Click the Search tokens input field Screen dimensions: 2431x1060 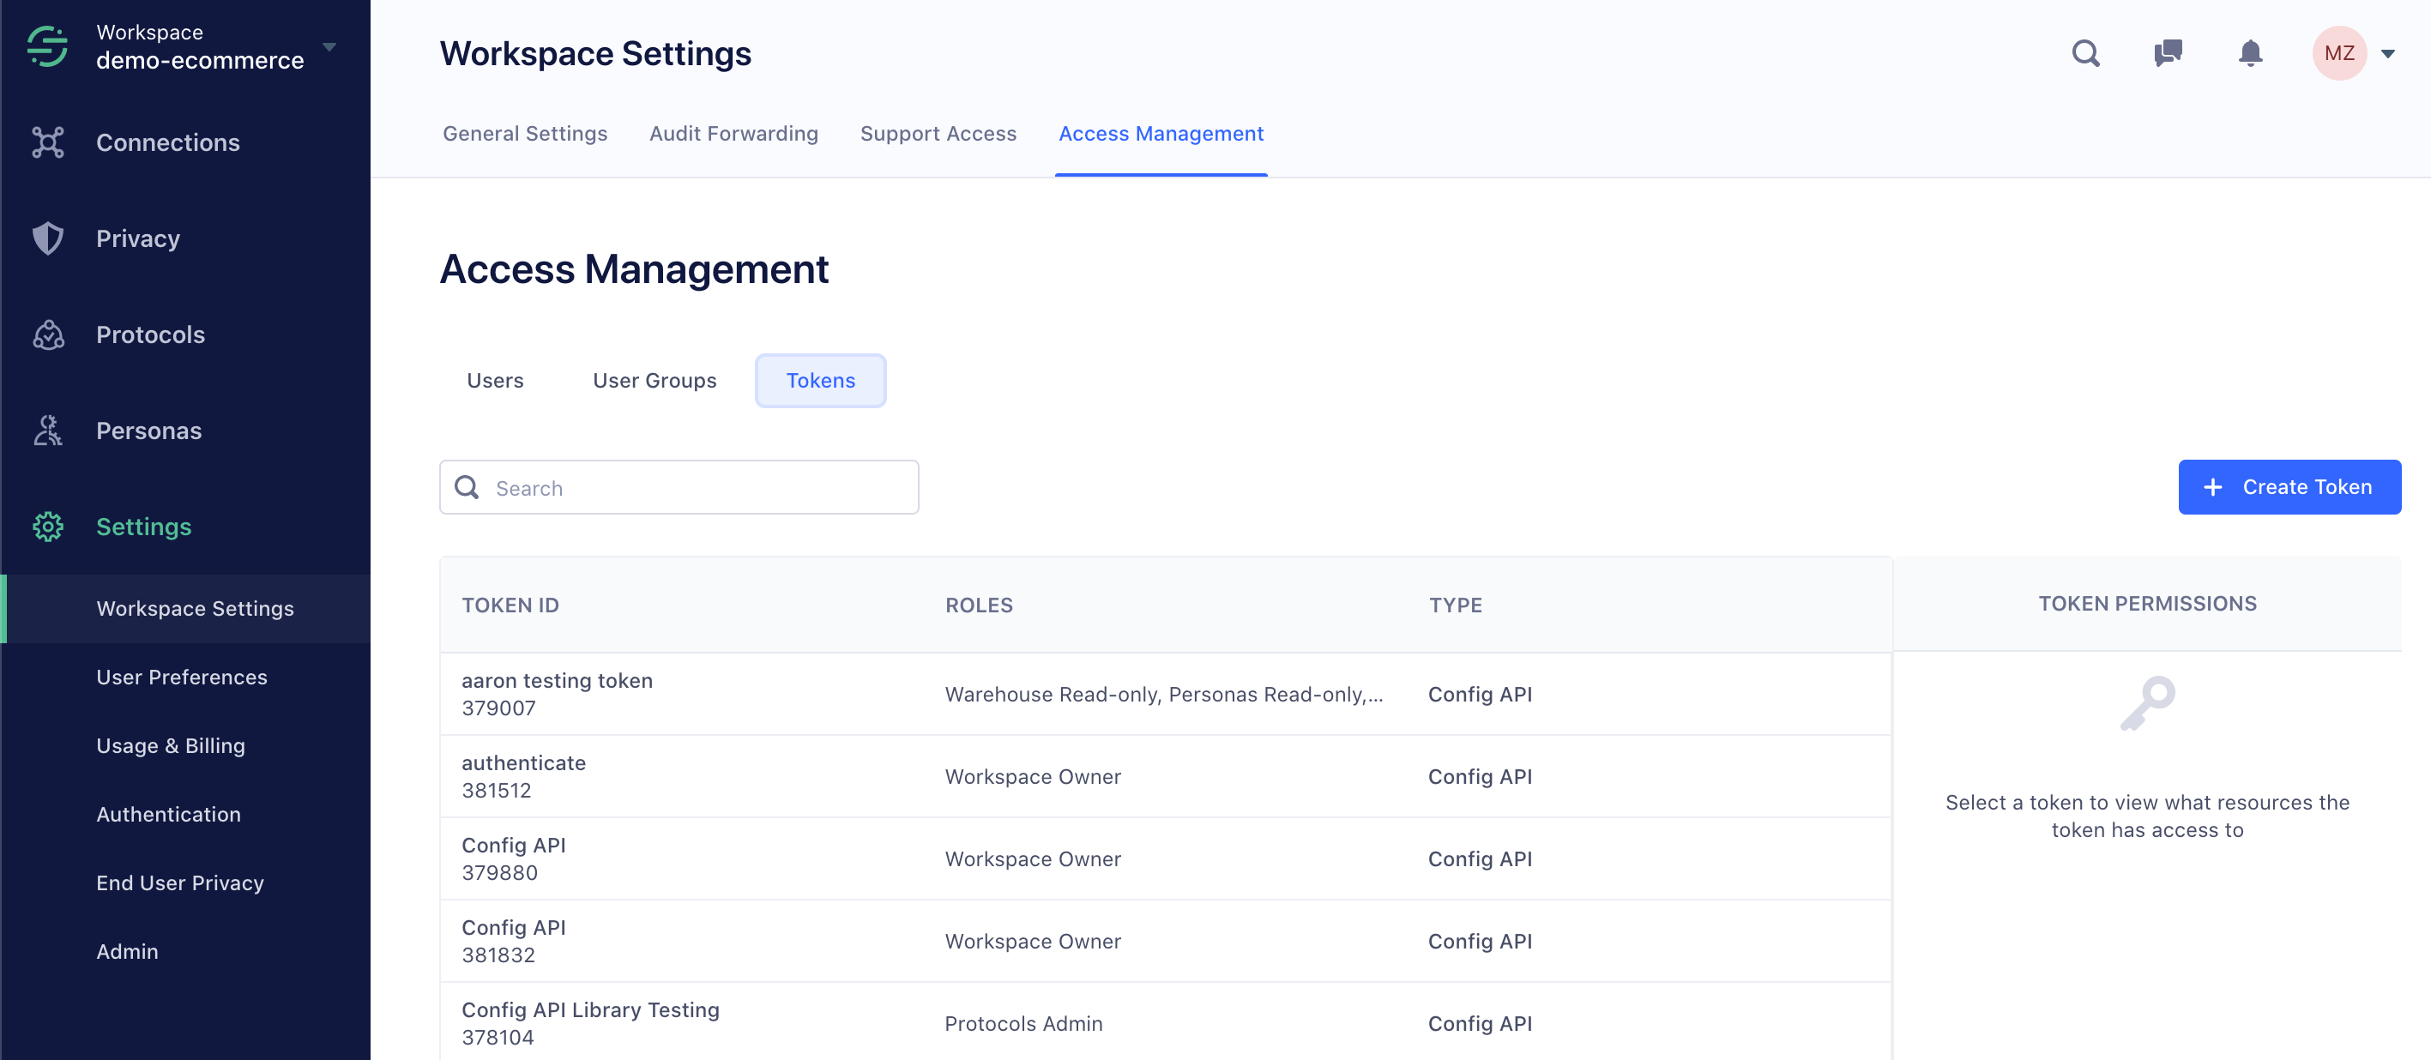coord(679,486)
